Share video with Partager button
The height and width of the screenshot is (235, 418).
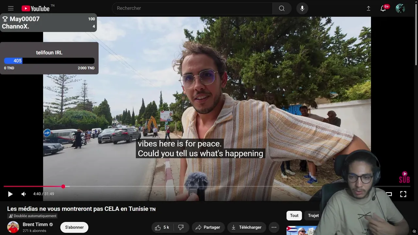(208, 227)
